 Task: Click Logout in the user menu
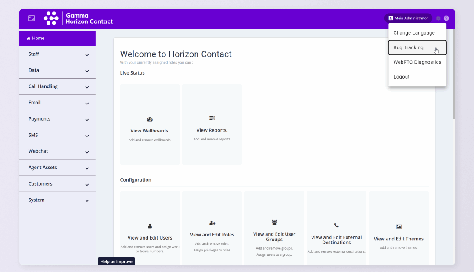point(401,77)
